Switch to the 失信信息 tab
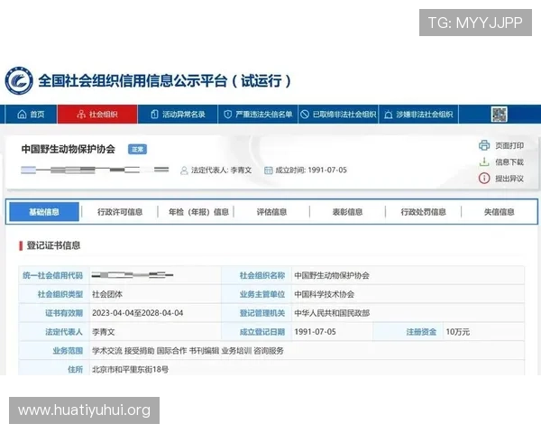 tap(499, 212)
